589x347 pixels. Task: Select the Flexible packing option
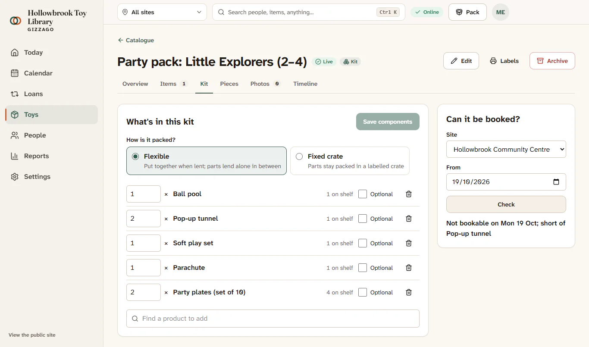207,161
